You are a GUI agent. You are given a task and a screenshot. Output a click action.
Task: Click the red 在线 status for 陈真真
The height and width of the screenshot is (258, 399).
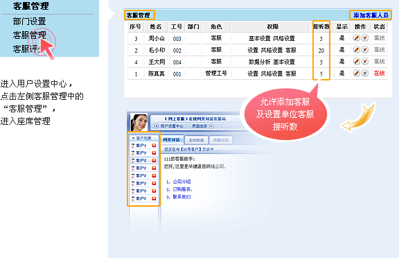379,74
